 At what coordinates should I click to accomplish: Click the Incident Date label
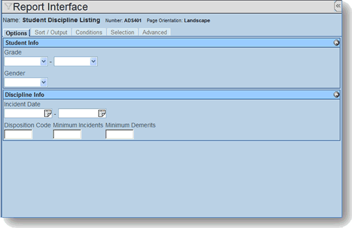[22, 104]
